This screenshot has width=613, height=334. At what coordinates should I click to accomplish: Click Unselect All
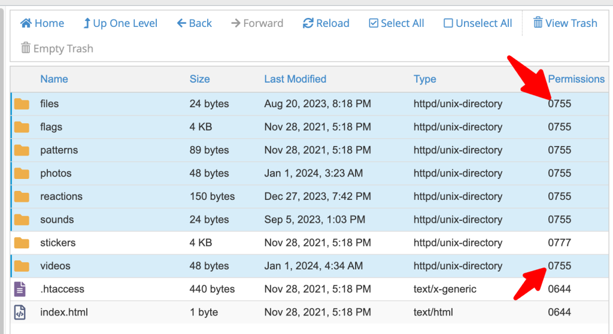coord(478,23)
